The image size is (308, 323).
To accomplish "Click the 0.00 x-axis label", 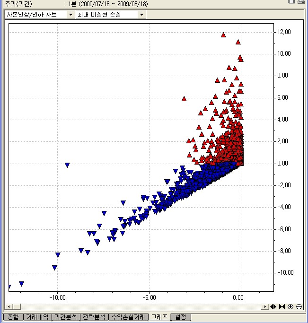I will [x=238, y=297].
